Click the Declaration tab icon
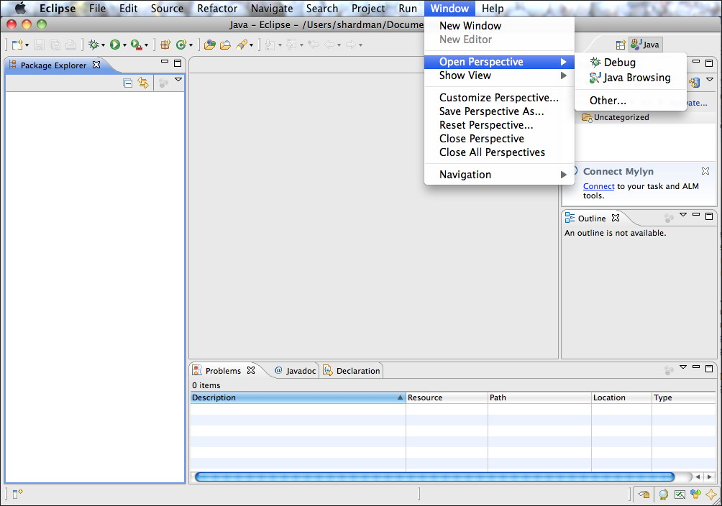Screen dimensions: 722x506 (328, 370)
